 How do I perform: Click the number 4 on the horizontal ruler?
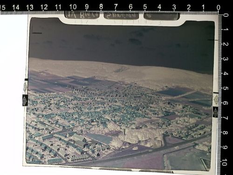(x=159, y=7)
